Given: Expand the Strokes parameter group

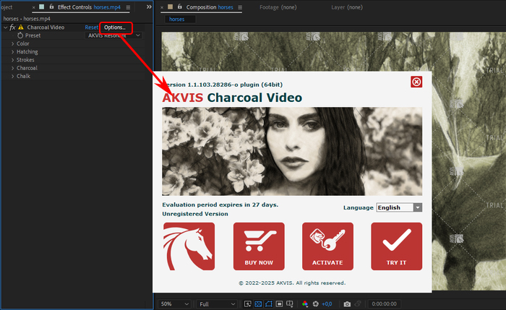Looking at the screenshot, I should [x=12, y=60].
